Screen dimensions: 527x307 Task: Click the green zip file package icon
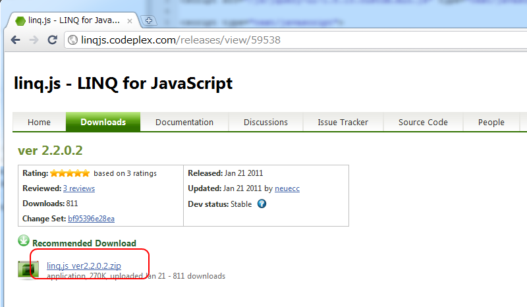28,270
